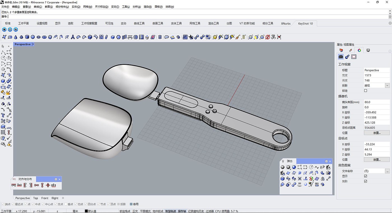Expand the Perspective viewport title menu arrow
This screenshot has height=213, width=392.
click(33, 44)
